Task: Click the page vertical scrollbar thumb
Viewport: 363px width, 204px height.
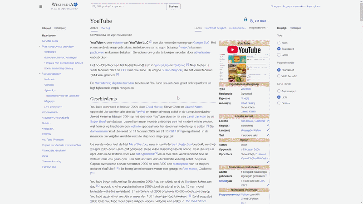Action: (361, 13)
